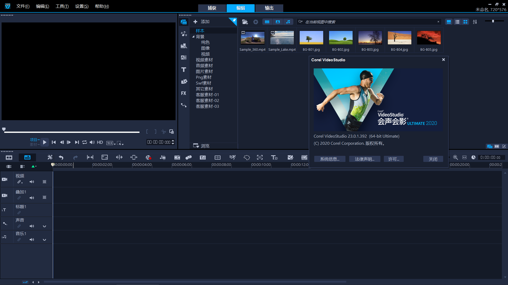The height and width of the screenshot is (285, 508).
Task: Open the 工具(T) menu
Action: point(62,6)
